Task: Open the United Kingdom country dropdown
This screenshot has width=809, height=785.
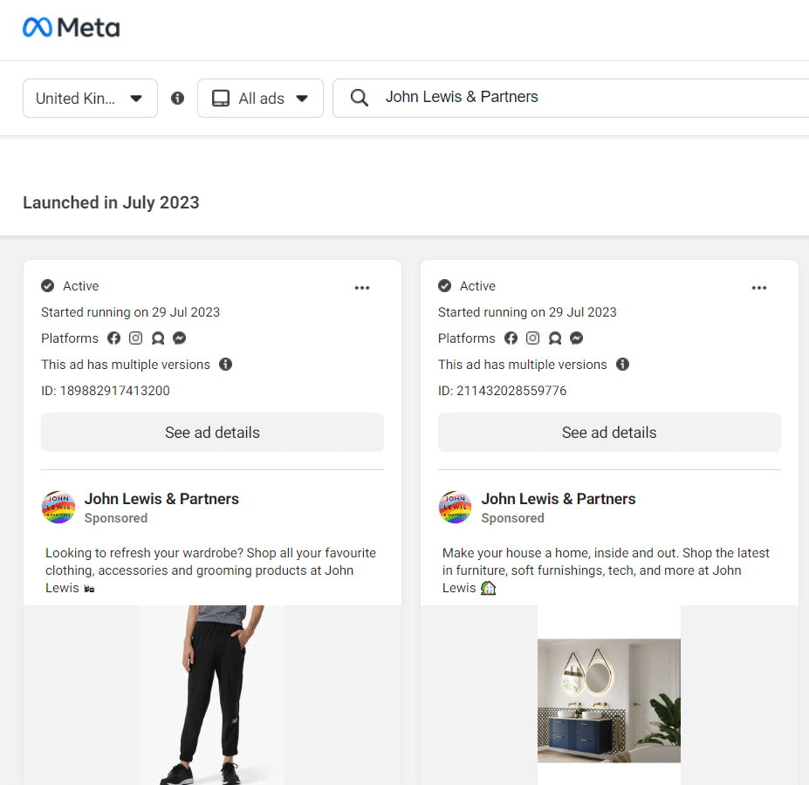Action: point(90,99)
